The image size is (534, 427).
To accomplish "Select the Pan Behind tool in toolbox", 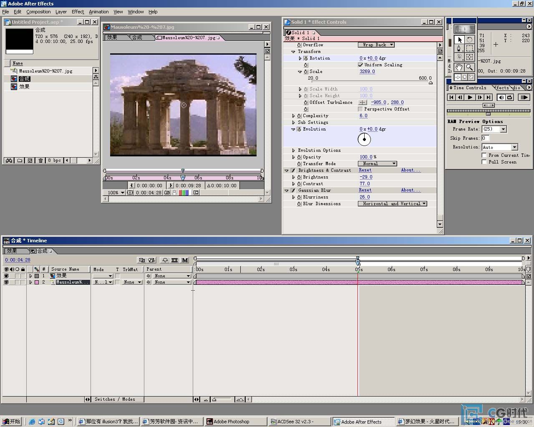I will coord(470,57).
